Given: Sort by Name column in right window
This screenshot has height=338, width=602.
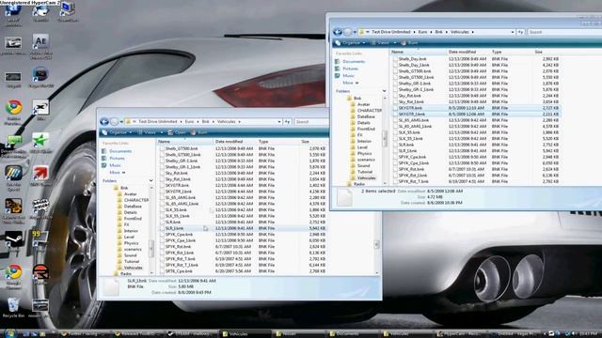Looking at the screenshot, I should point(419,52).
